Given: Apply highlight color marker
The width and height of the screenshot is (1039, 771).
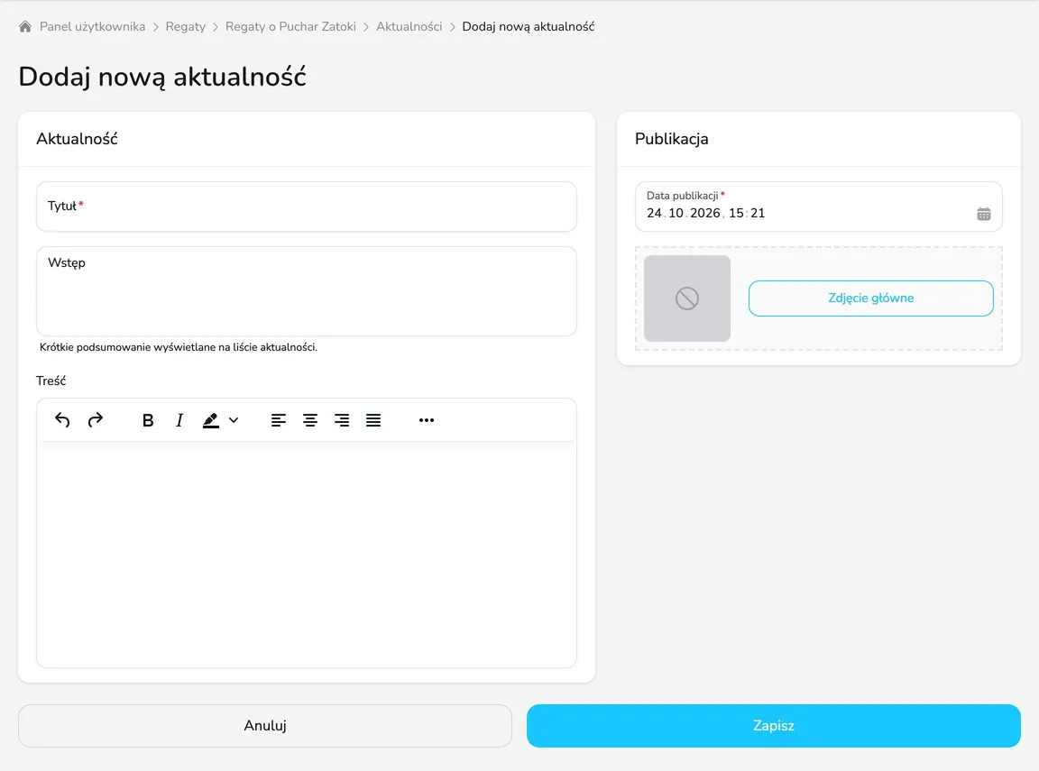Looking at the screenshot, I should (211, 420).
